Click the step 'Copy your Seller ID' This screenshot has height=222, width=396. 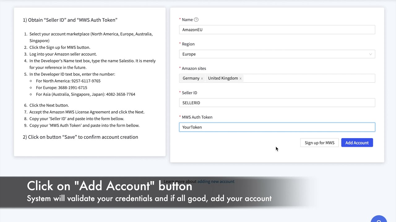77,119
